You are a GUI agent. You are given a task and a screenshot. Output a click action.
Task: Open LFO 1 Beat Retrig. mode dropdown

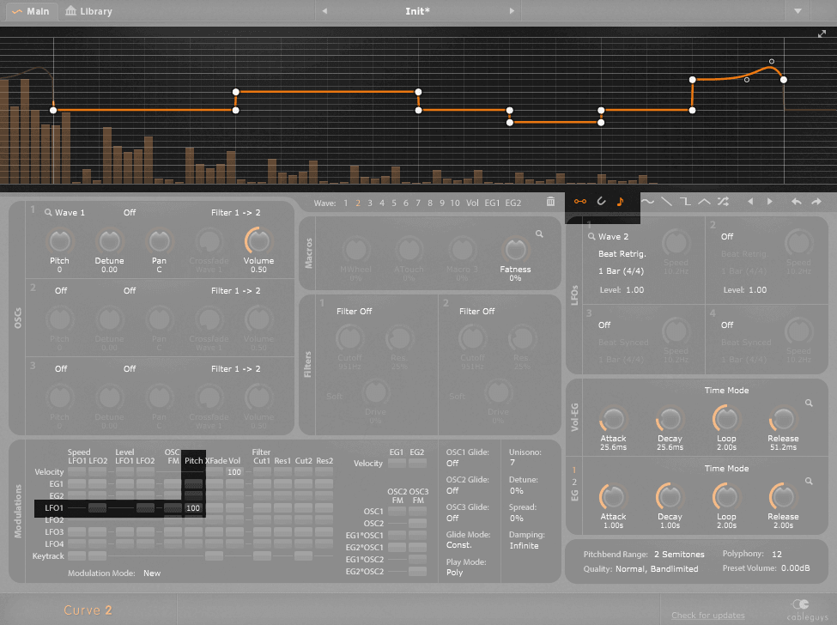click(621, 255)
